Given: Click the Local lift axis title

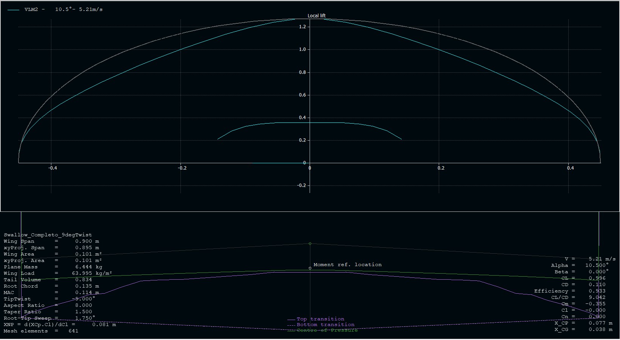Looking at the screenshot, I should pos(316,16).
